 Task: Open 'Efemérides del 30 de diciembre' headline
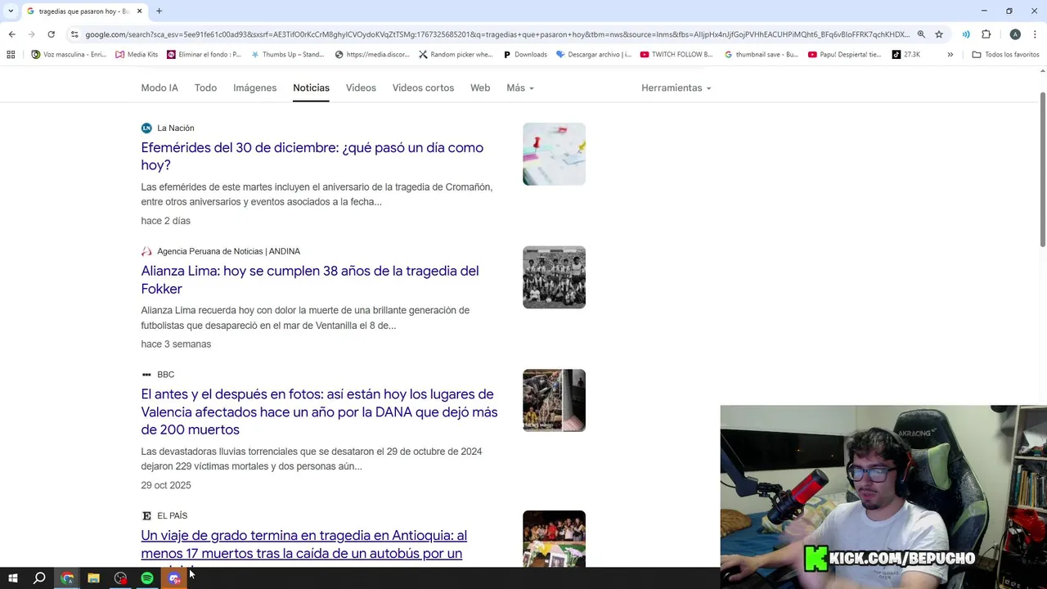312,156
